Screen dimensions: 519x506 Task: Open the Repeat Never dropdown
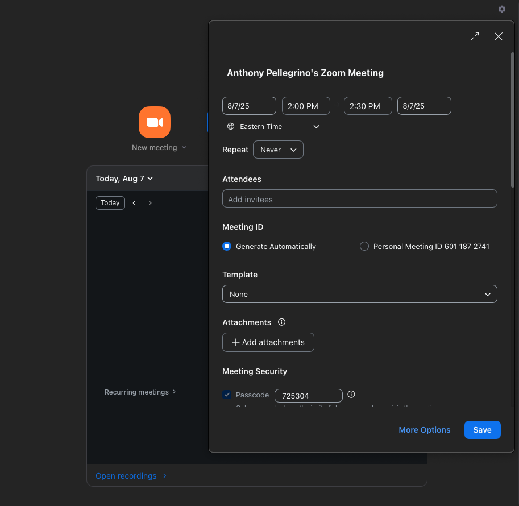pyautogui.click(x=278, y=150)
